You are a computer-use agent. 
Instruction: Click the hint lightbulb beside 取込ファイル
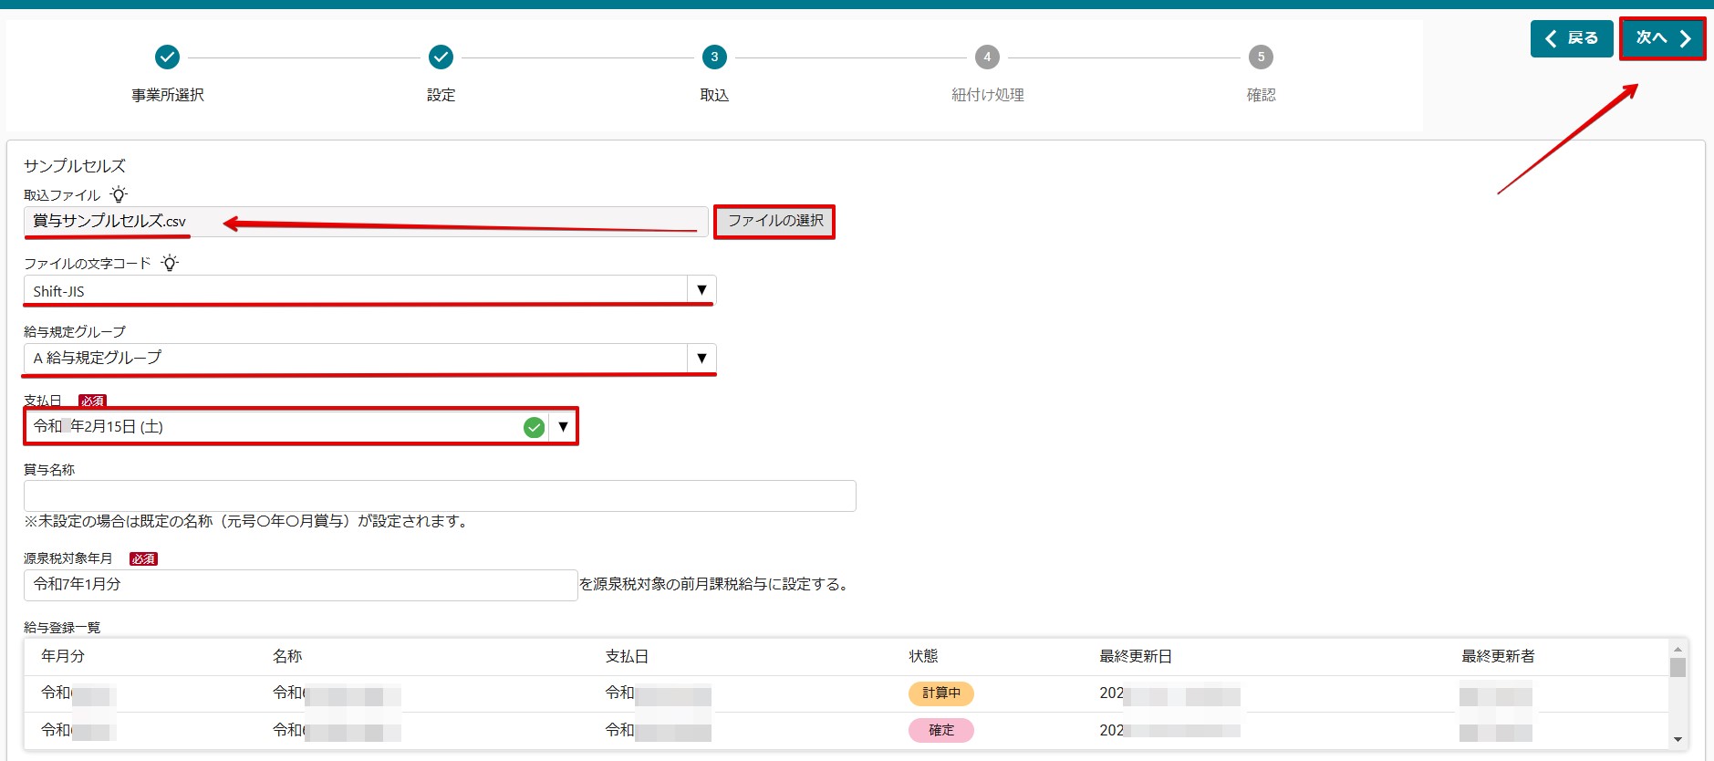click(119, 194)
